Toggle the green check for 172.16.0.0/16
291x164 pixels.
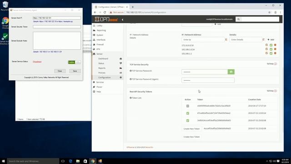pos(271,45)
